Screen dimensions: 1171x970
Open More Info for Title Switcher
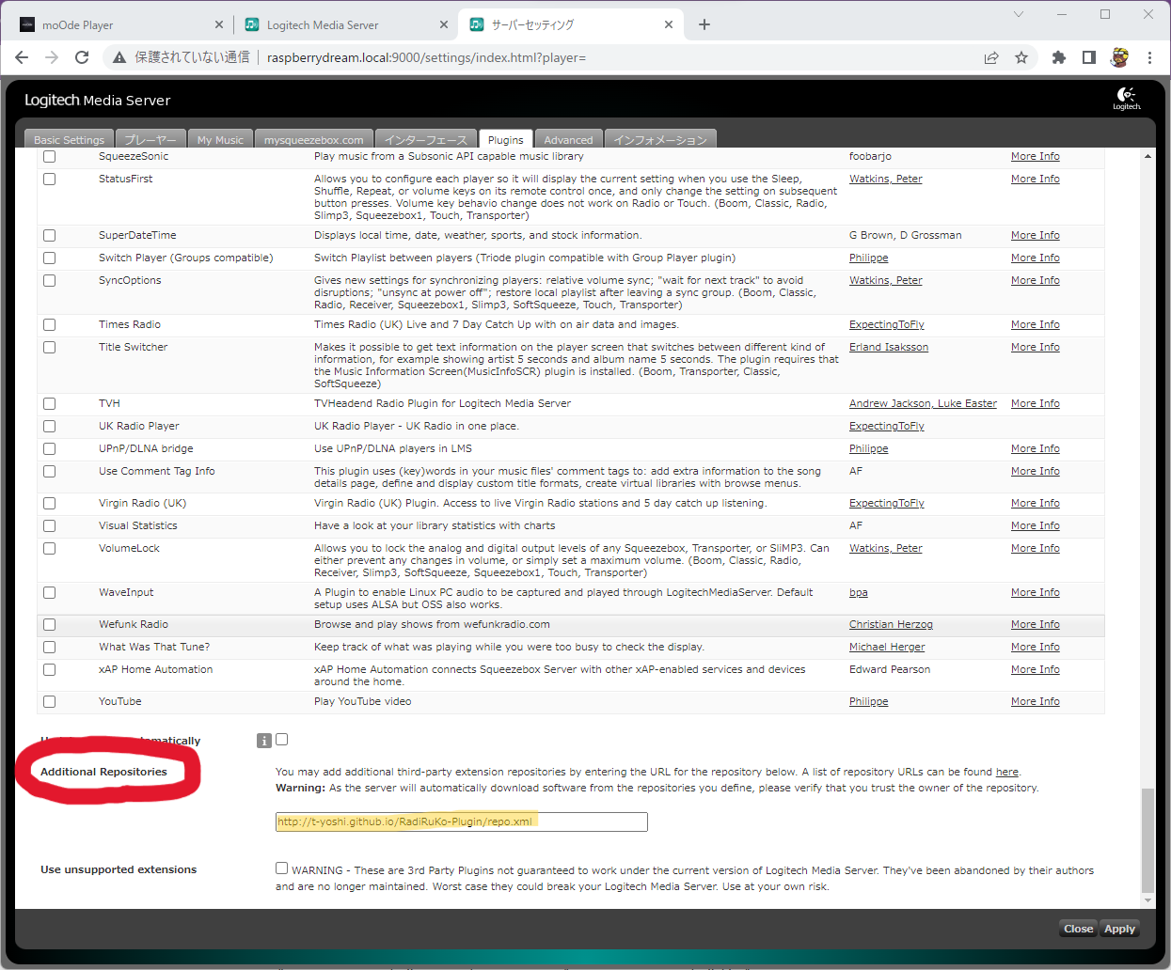tap(1035, 347)
